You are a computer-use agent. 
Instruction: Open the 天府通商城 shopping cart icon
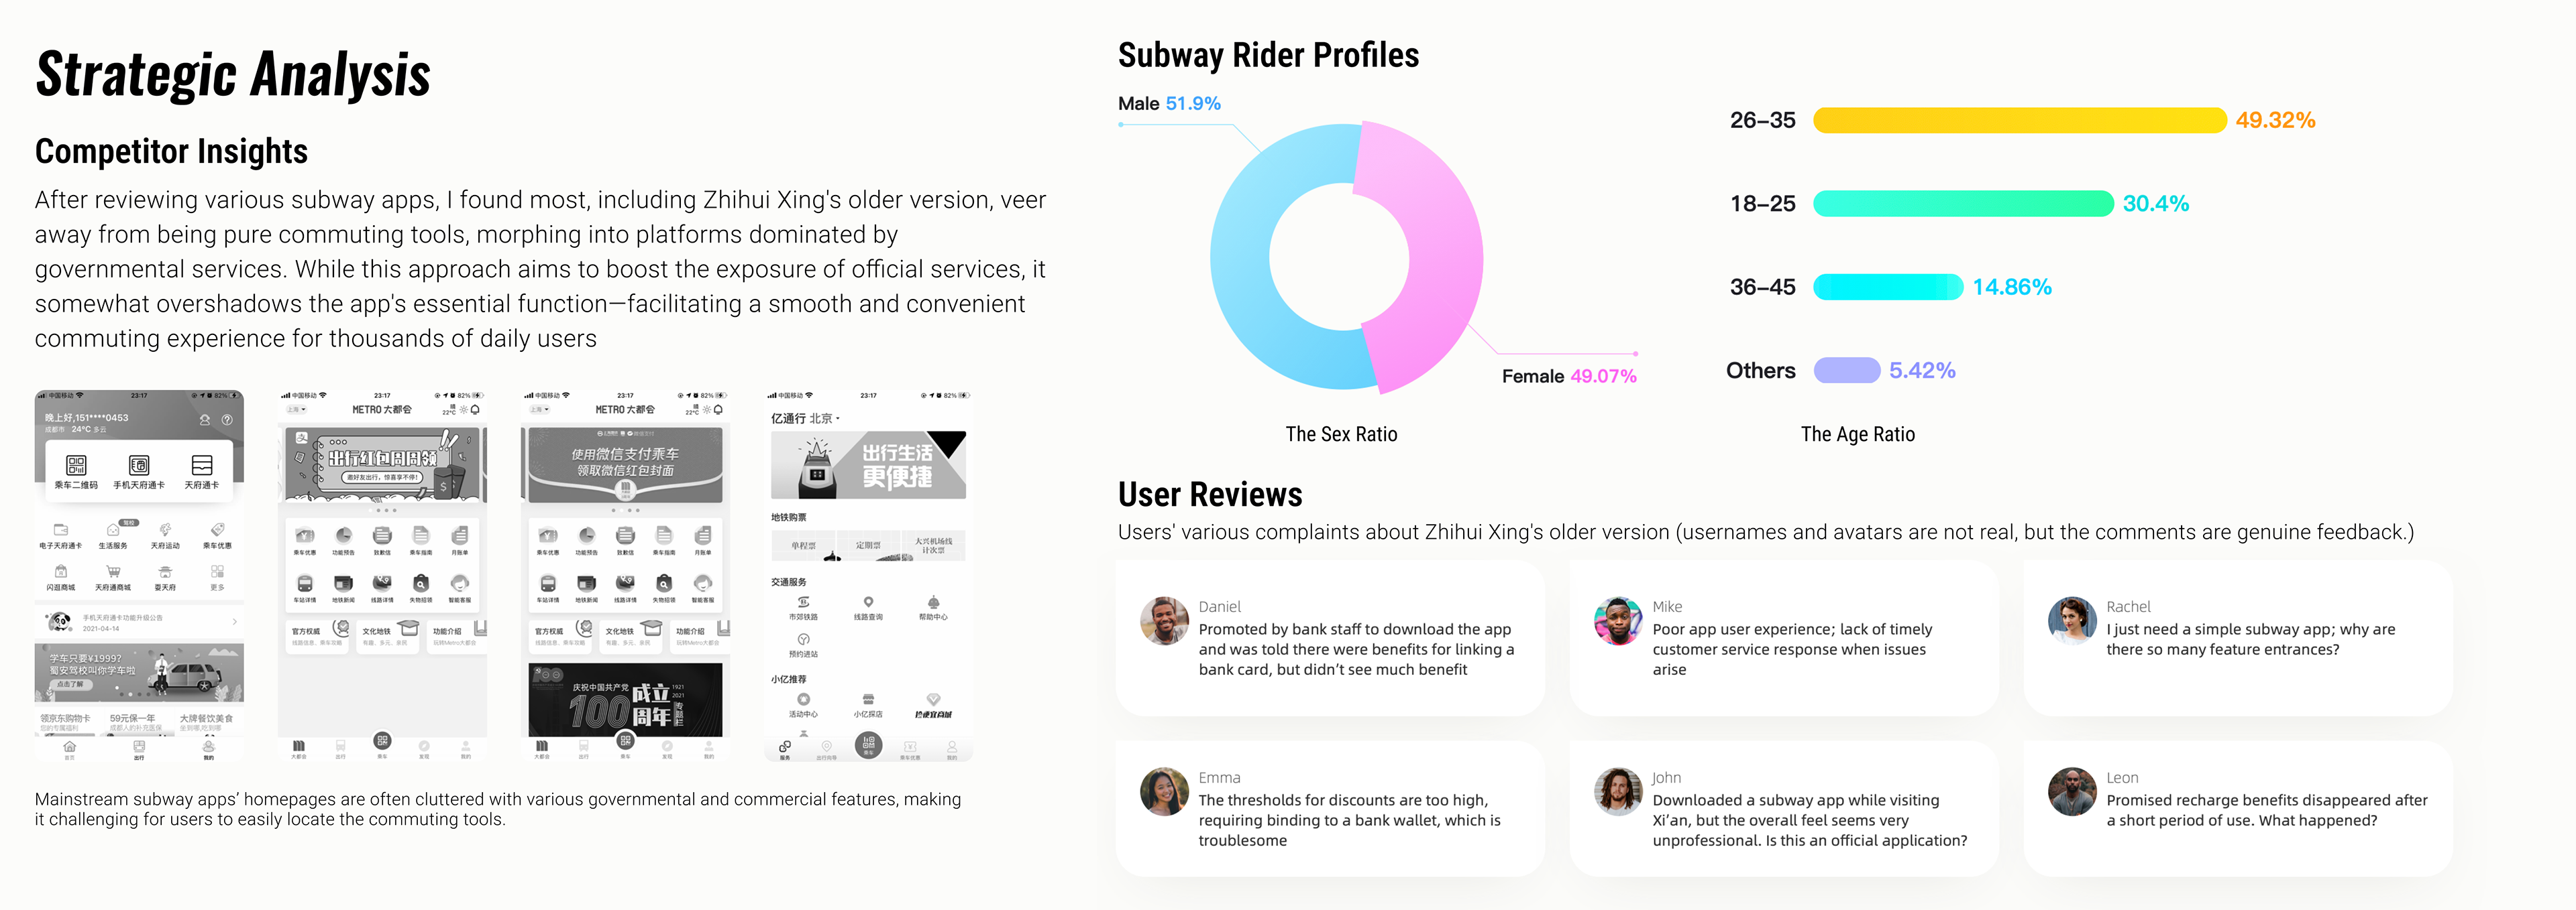click(x=113, y=572)
